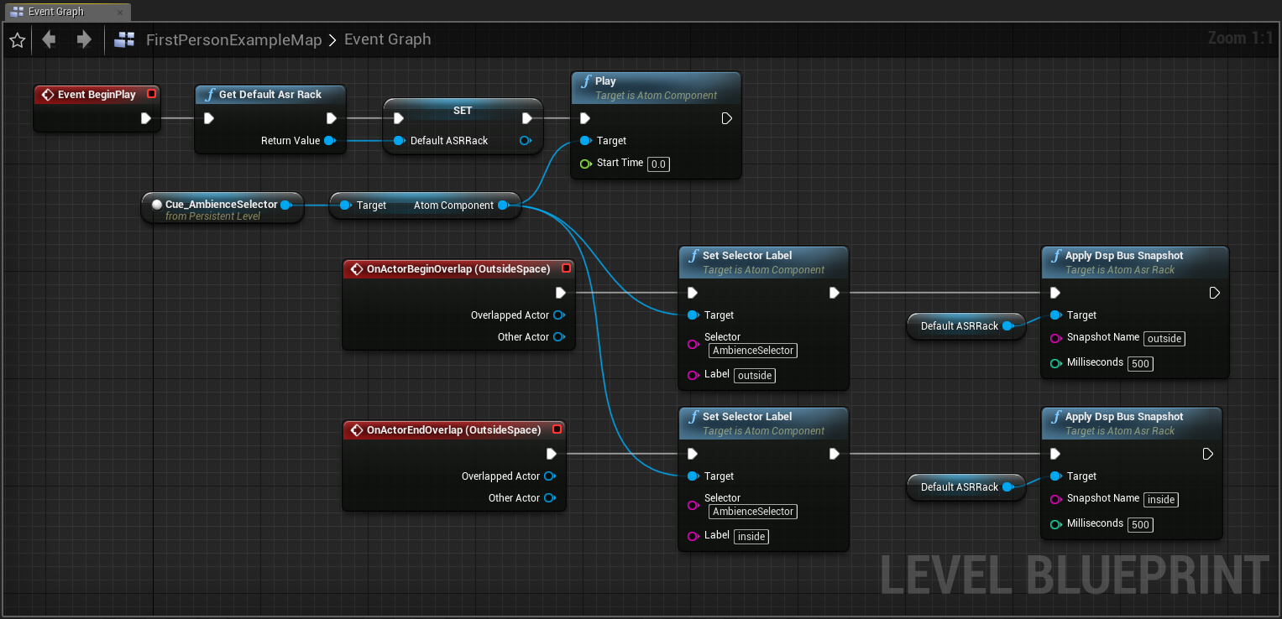This screenshot has width=1282, height=619.
Task: Click Target input pin of Atom Component getter
Action: tap(345, 205)
